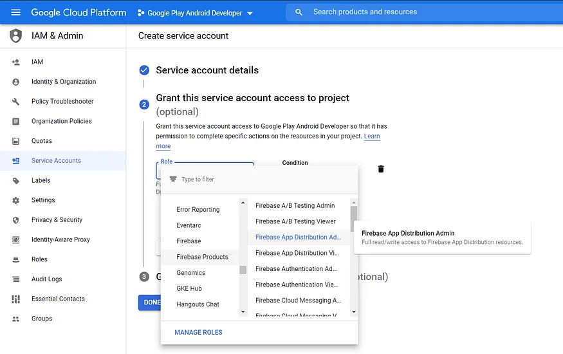563x354 pixels.
Task: Click the Role dropdown field
Action: click(x=205, y=171)
